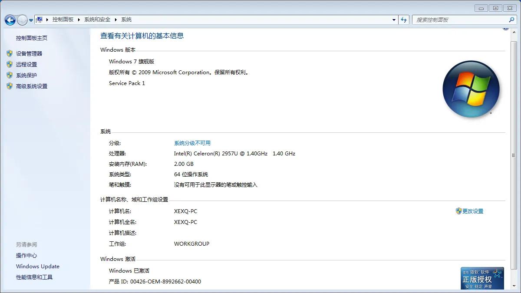
Task: Click the shield icon next to 设备管理器
Action: (10, 53)
